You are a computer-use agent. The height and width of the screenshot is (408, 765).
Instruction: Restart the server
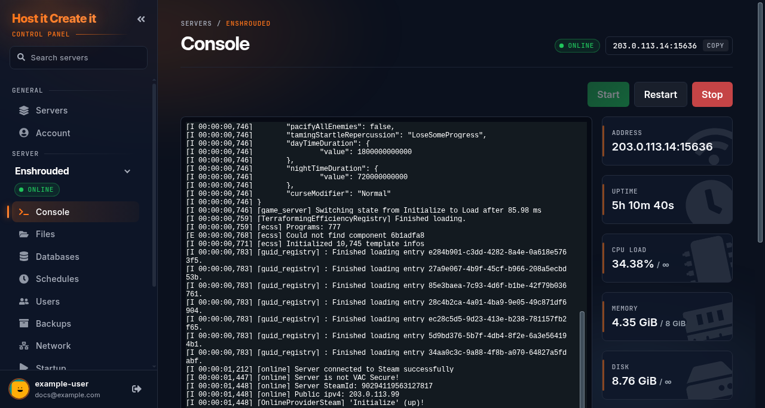[x=660, y=94]
